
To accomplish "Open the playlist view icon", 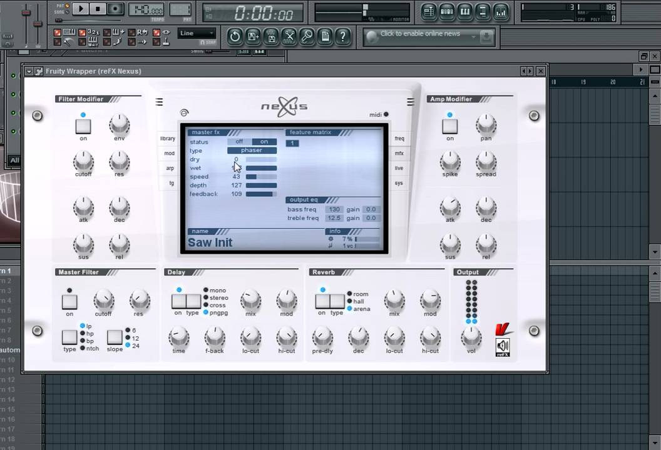I will tap(429, 12).
